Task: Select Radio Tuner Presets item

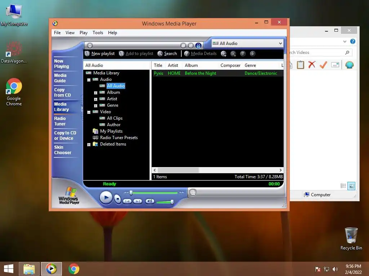Action: click(119, 138)
